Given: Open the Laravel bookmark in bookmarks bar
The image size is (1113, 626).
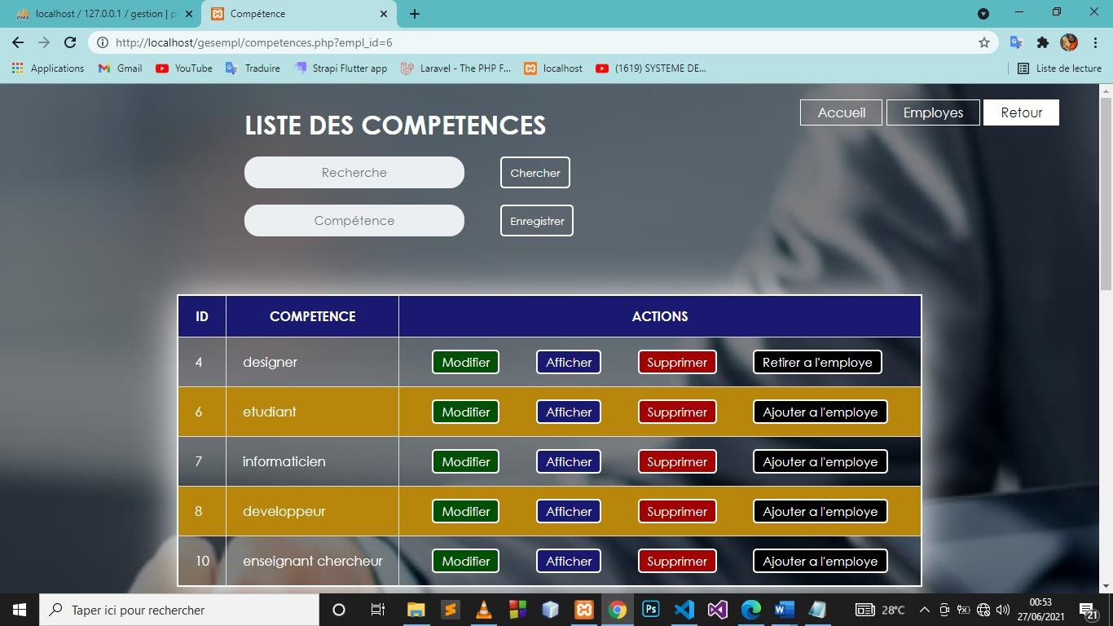Looking at the screenshot, I should point(455,68).
